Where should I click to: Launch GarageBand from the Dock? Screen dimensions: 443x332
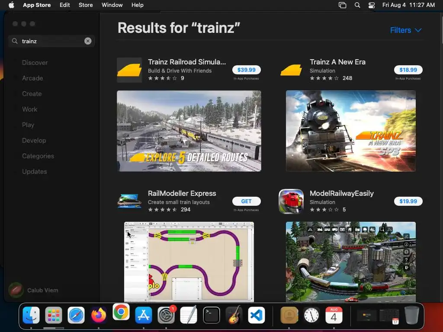[x=234, y=315]
